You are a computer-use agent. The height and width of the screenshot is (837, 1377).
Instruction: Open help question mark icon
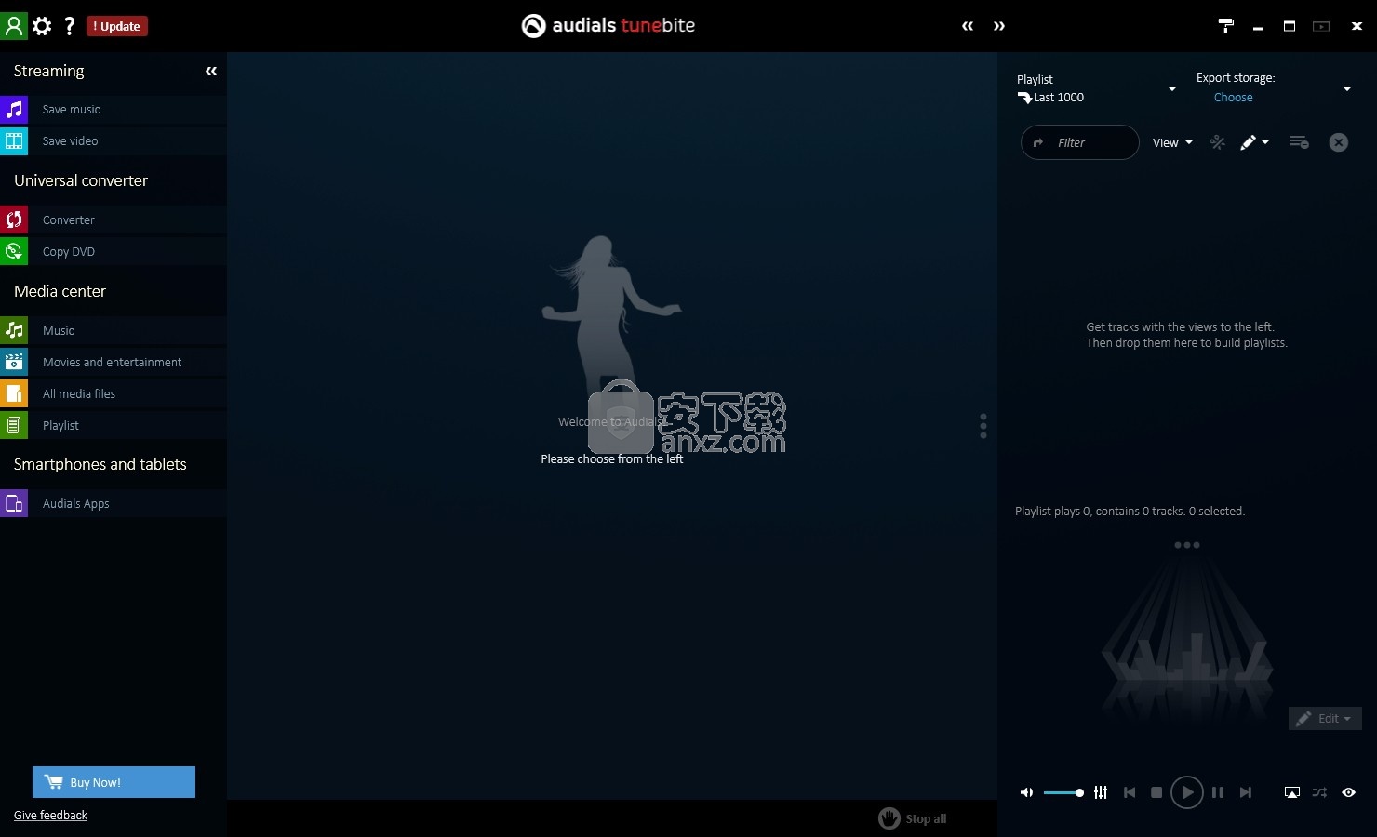coord(69,26)
